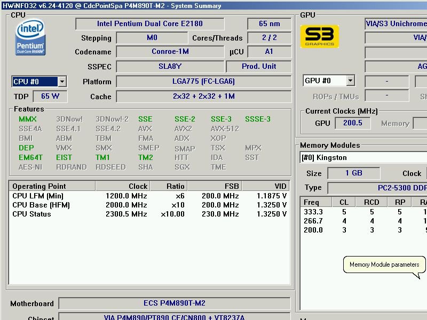This screenshot has height=320, width=427.
Task: Click the ECS P4M890T-M2 motherboard field
Action: (174, 303)
